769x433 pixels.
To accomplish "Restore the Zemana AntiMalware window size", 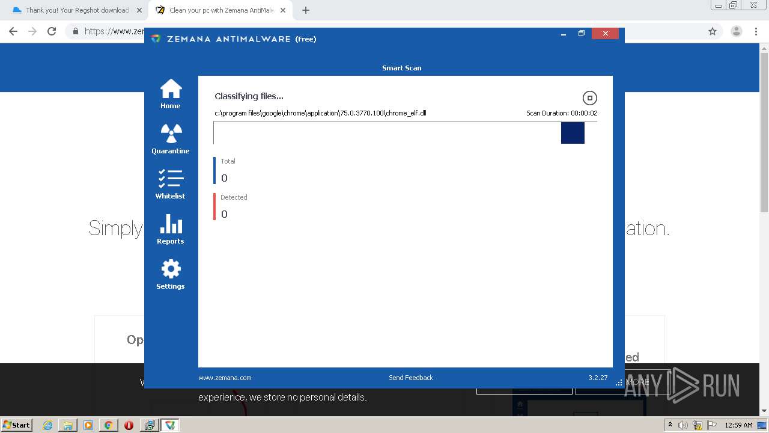I will 582,34.
